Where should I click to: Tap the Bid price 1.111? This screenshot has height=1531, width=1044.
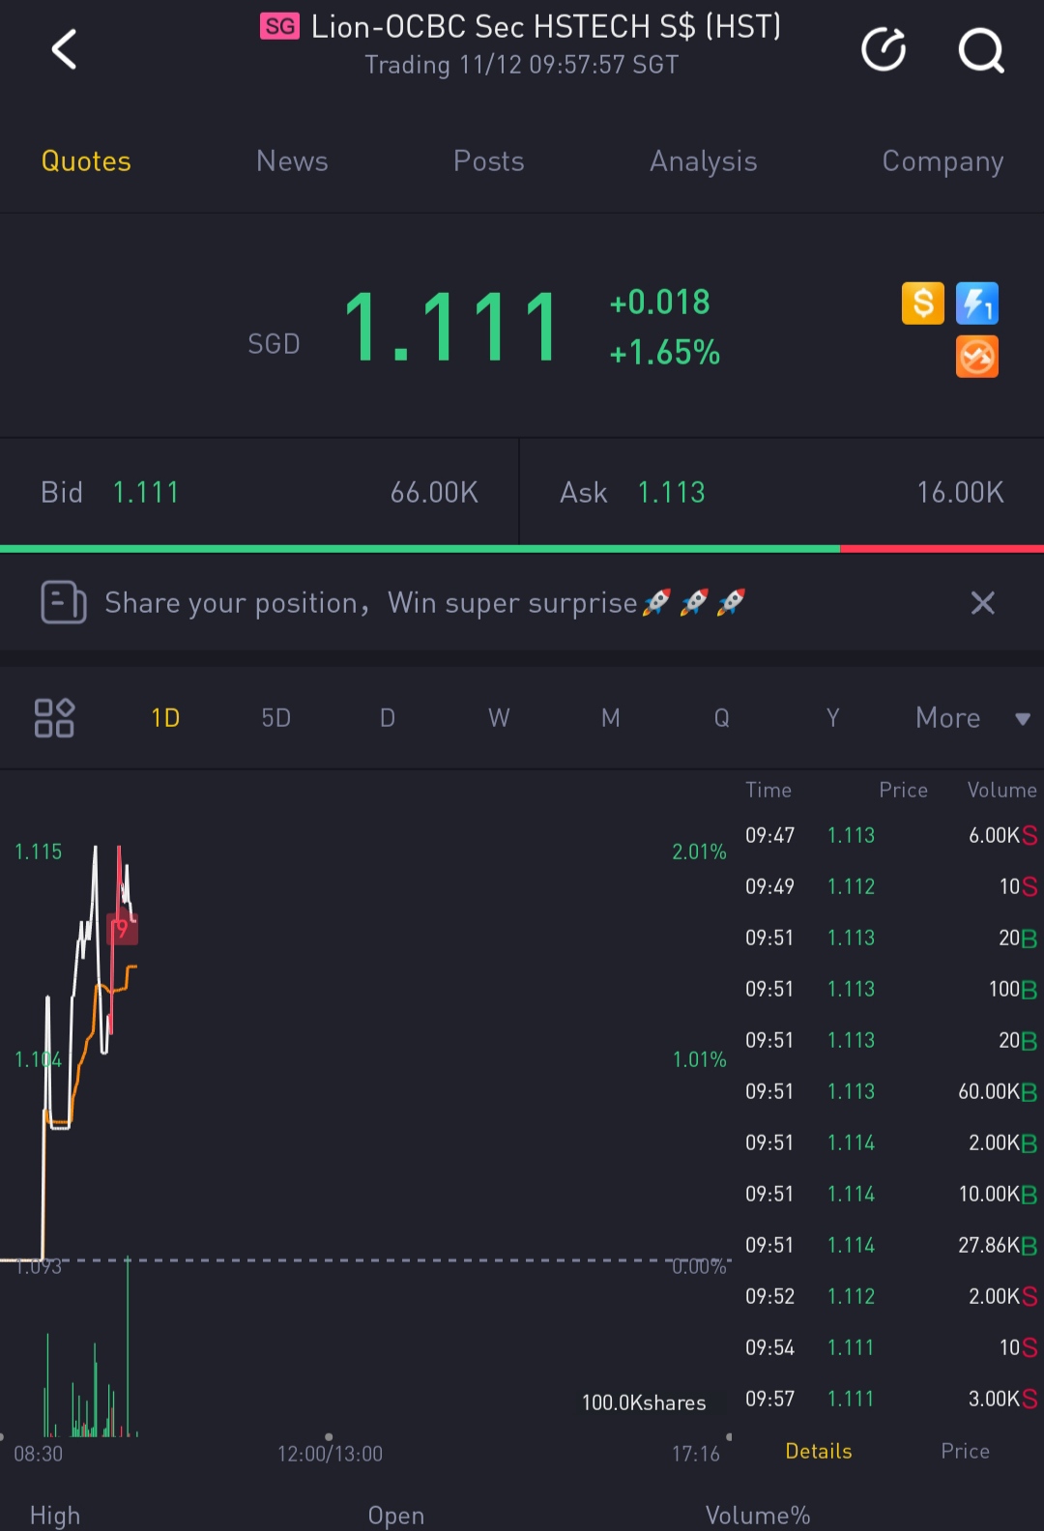pos(146,493)
